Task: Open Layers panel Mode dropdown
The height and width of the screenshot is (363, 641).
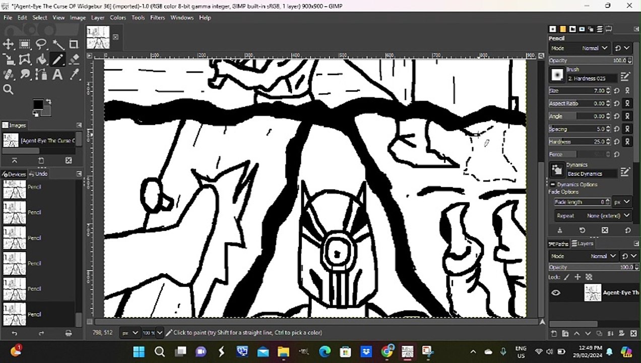Action: point(584,256)
